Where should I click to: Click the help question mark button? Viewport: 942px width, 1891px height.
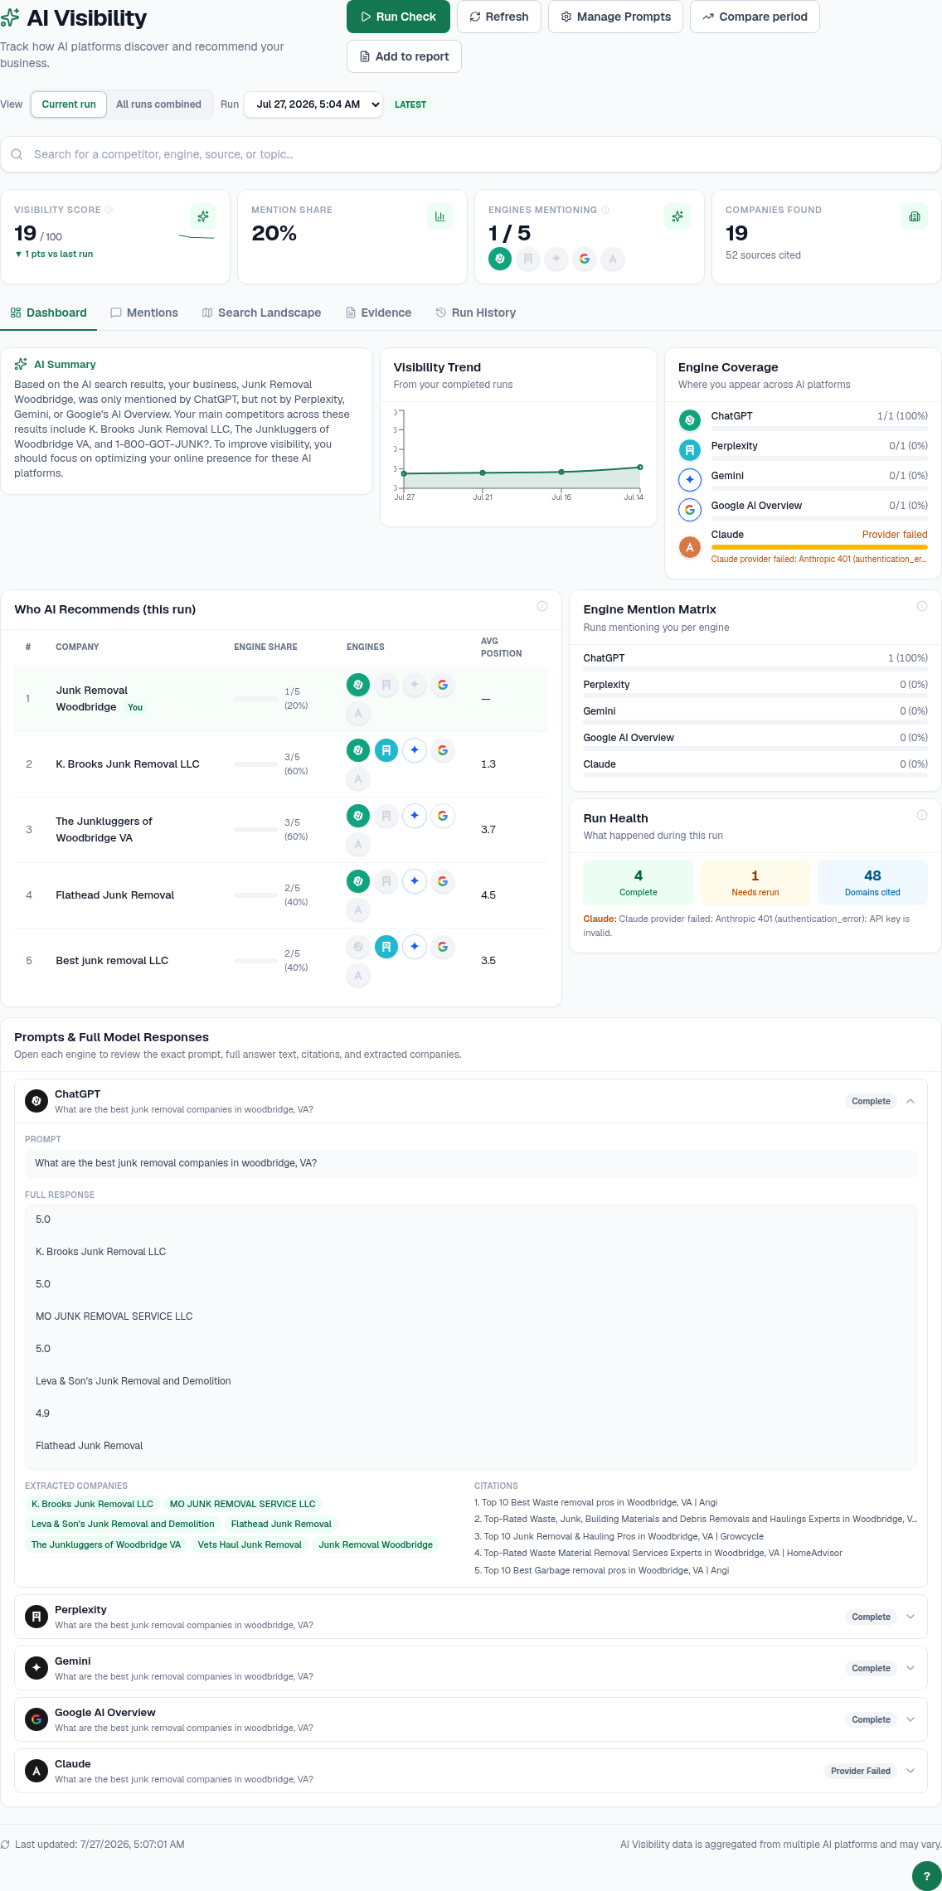coord(926,1875)
